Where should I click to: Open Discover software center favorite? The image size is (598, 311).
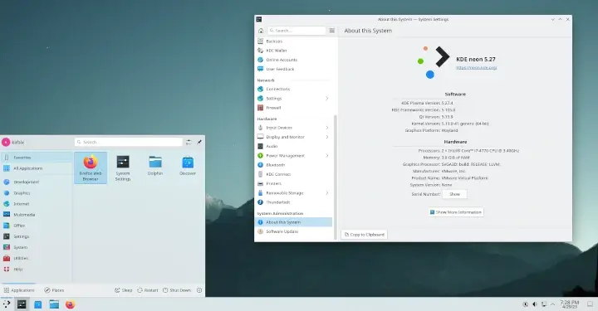point(188,166)
